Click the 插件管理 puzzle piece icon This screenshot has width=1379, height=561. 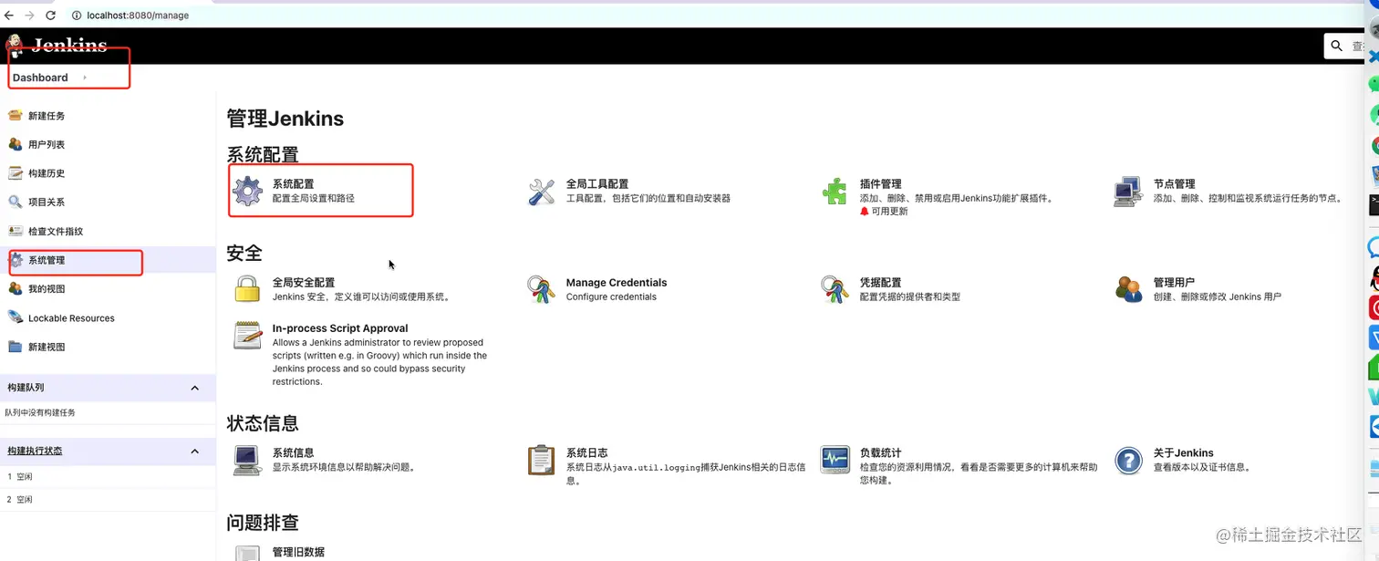coord(835,191)
